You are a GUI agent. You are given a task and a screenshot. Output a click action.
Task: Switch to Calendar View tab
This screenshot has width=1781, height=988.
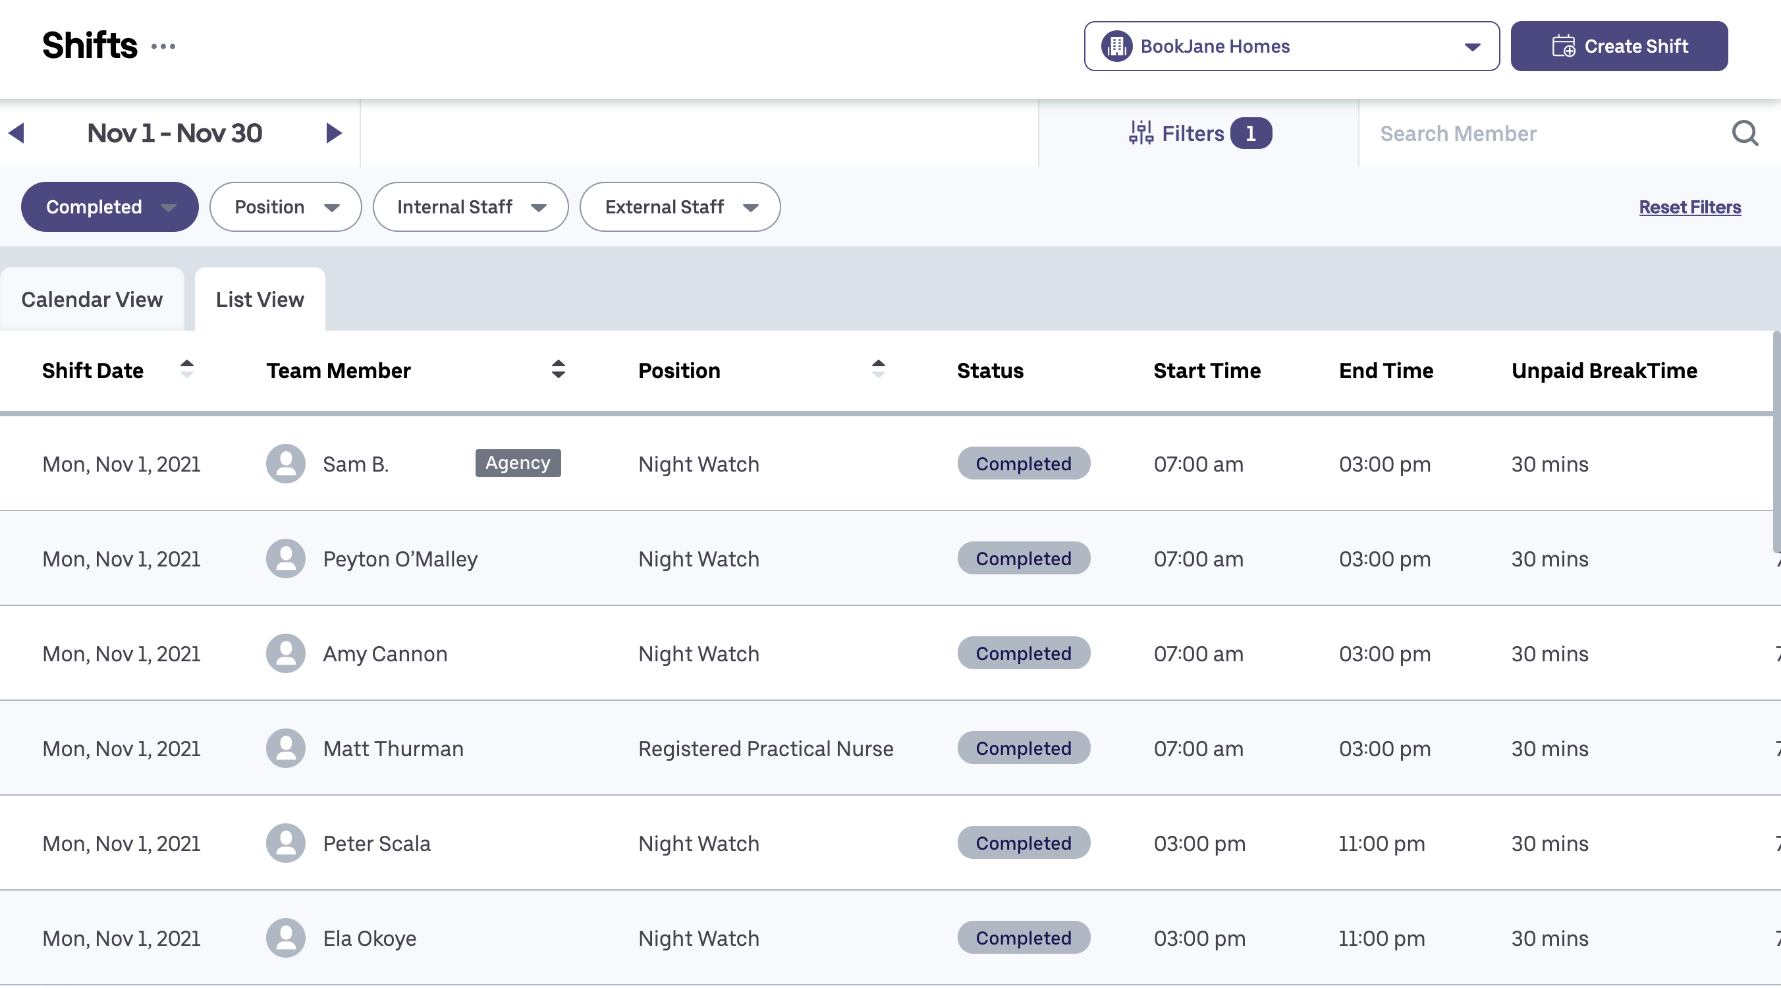(92, 300)
